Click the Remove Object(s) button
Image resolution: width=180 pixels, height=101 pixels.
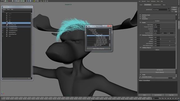tap(157, 72)
